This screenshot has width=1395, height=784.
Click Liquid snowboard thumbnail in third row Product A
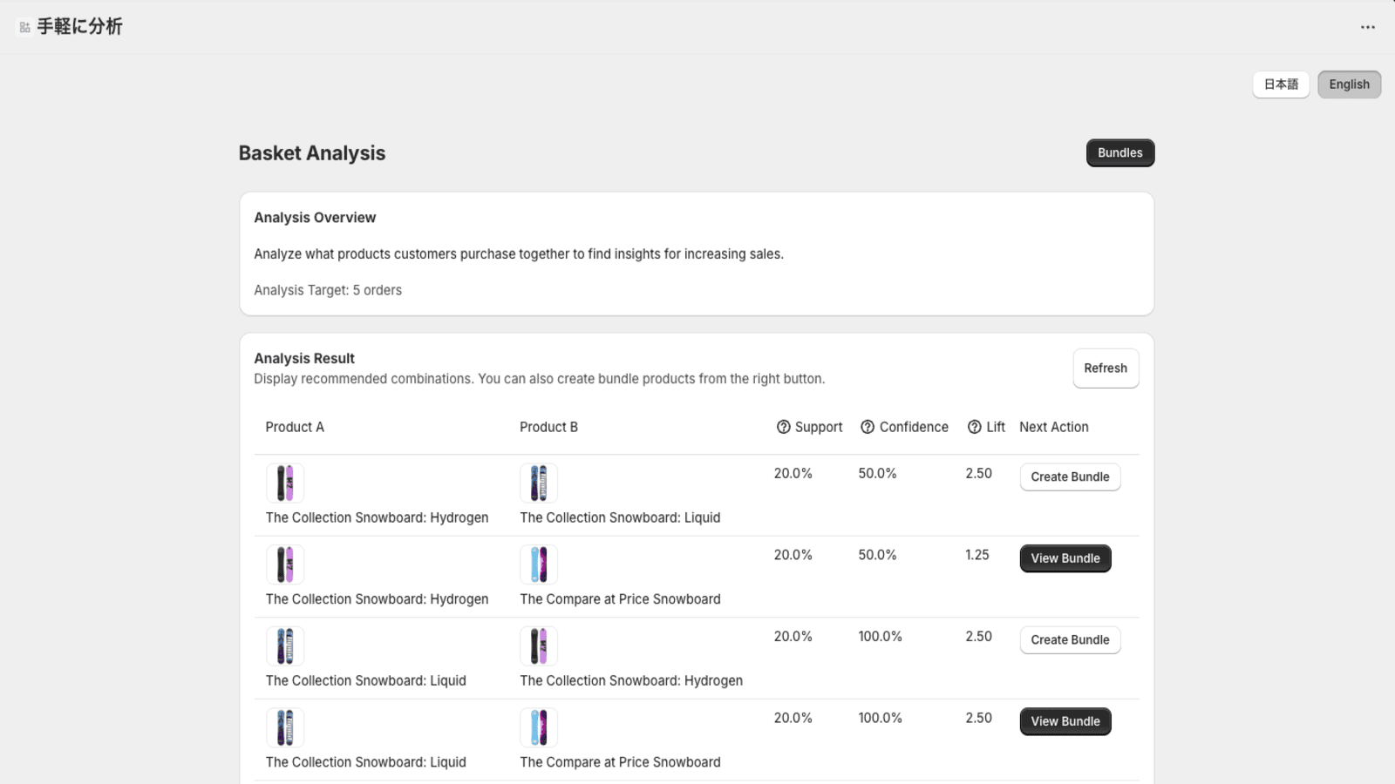285,646
